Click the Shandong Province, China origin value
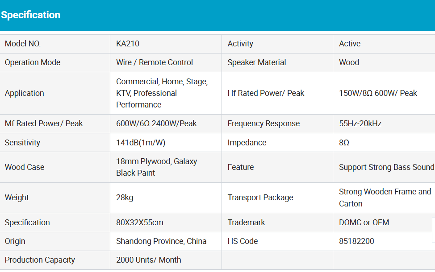Screen dimensions: 435x272 pyautogui.click(x=161, y=241)
